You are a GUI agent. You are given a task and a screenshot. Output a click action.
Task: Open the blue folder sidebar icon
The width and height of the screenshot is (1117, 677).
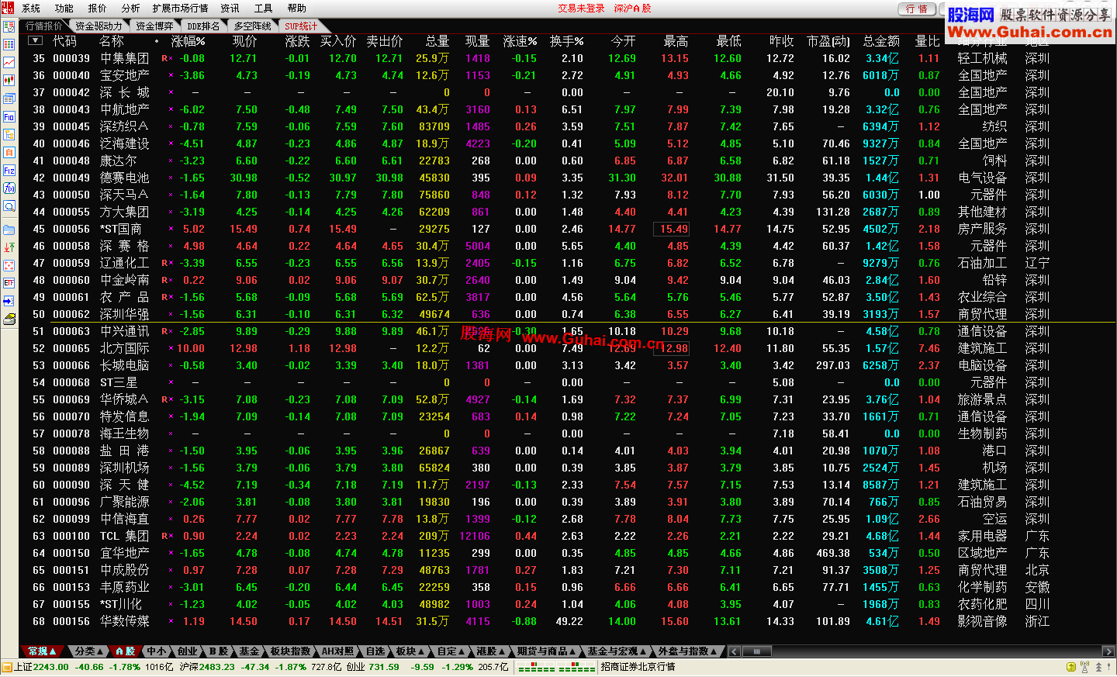(x=9, y=230)
